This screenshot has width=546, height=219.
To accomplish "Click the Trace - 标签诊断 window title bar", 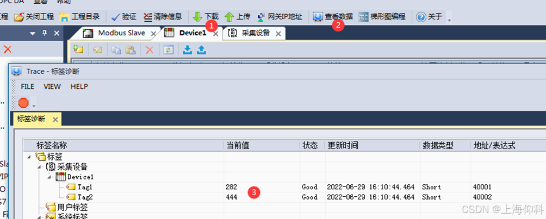I will pos(278,72).
